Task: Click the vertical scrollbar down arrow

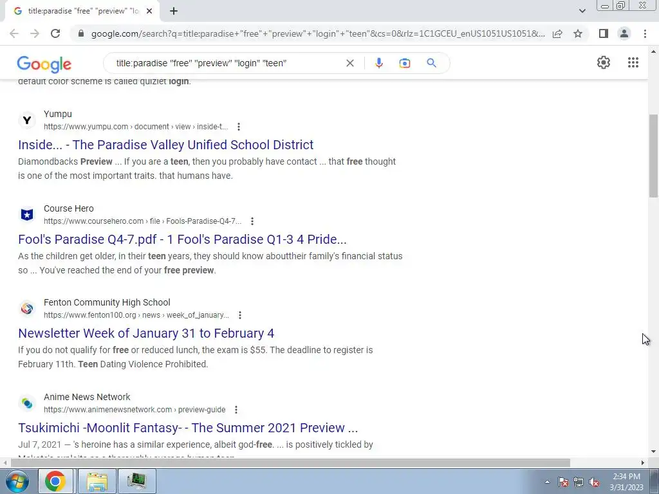Action: 653,452
